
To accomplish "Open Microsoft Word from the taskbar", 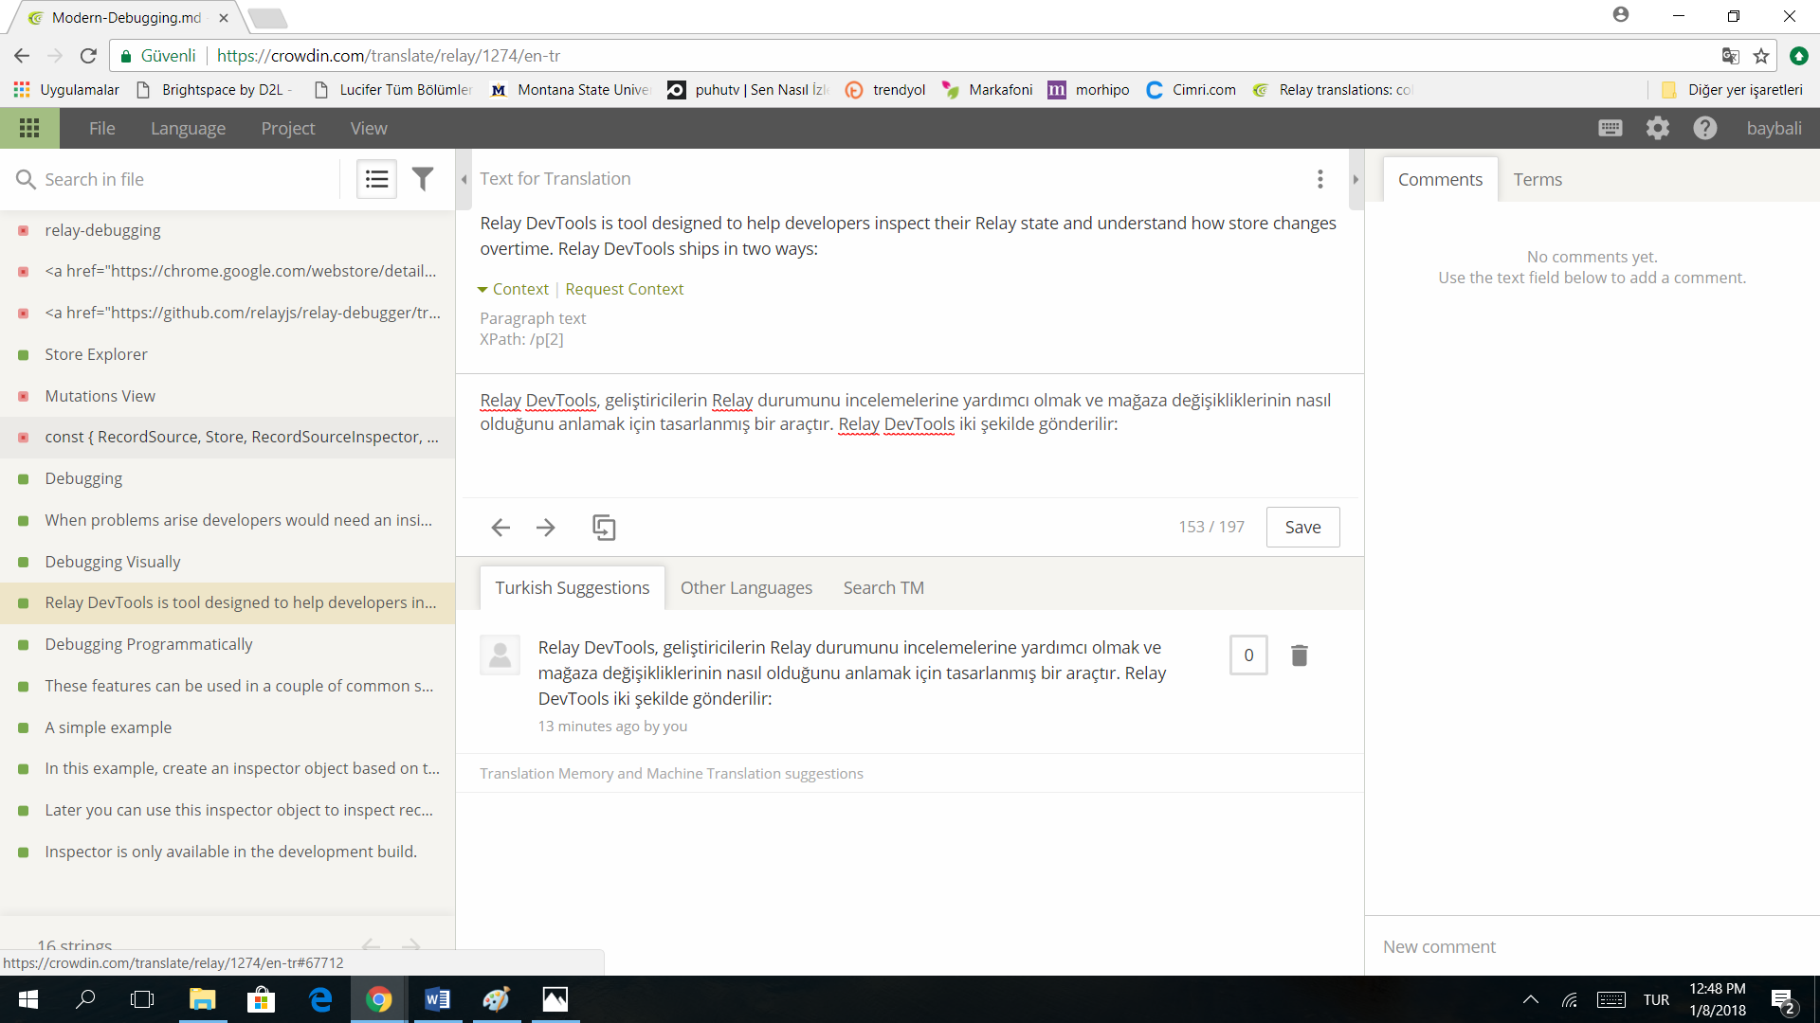I will [437, 999].
